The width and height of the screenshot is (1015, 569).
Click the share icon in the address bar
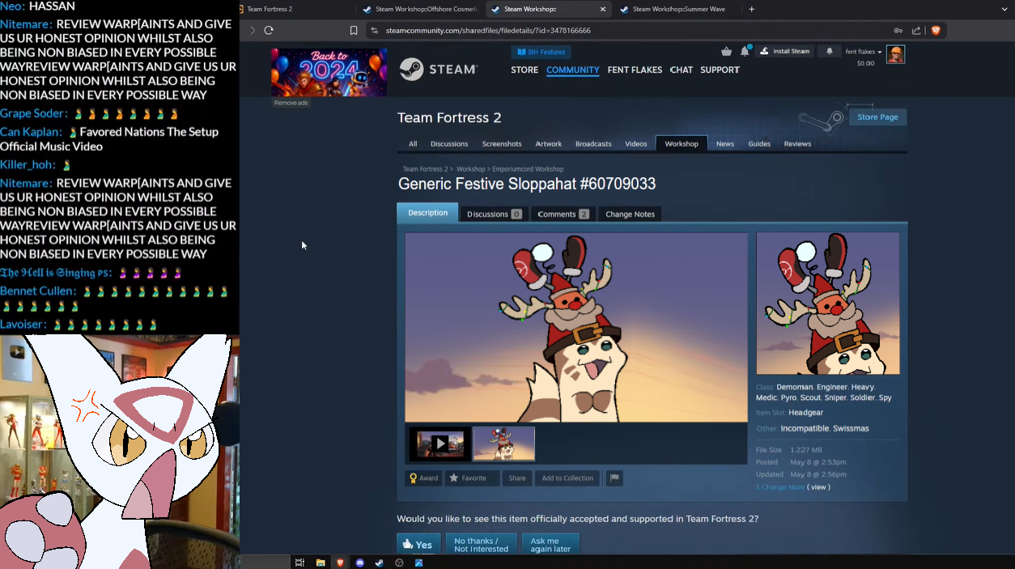[916, 31]
